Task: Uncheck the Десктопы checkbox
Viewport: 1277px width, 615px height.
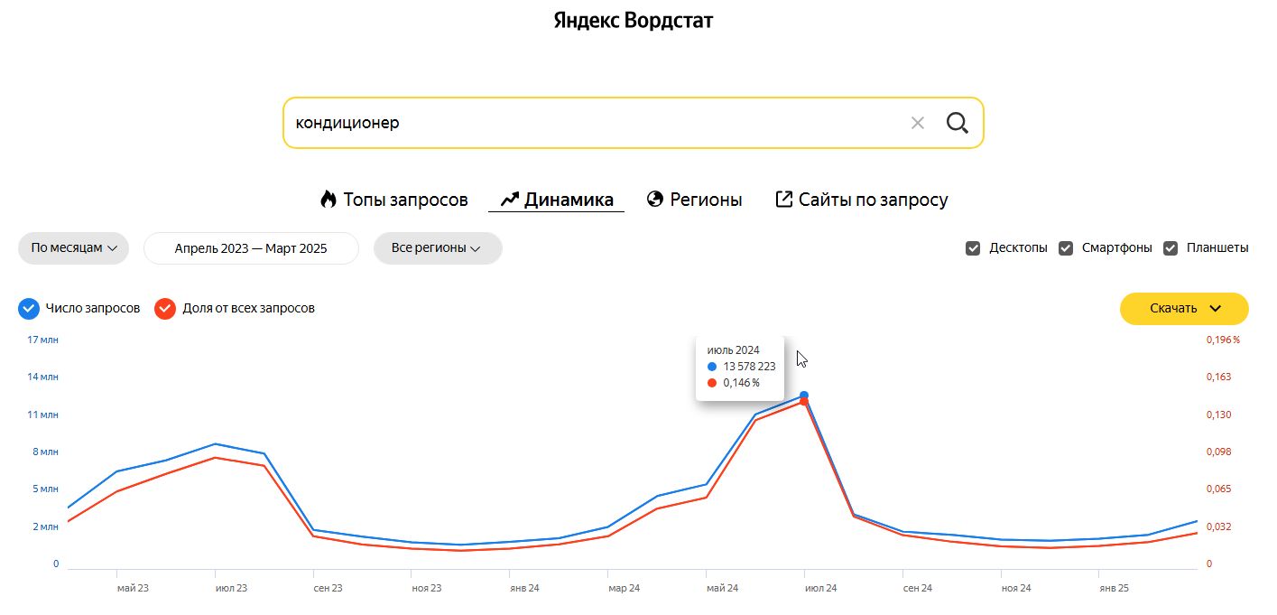Action: [973, 248]
